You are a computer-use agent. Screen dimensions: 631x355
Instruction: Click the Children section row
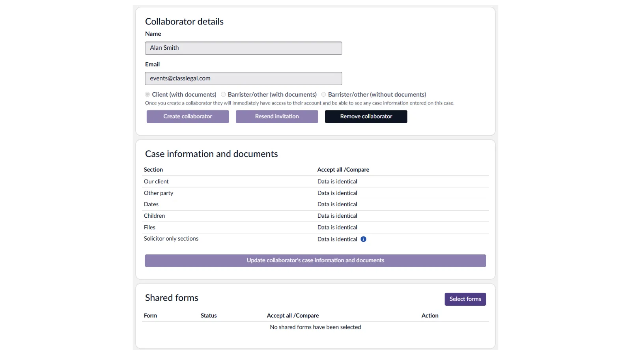(154, 216)
